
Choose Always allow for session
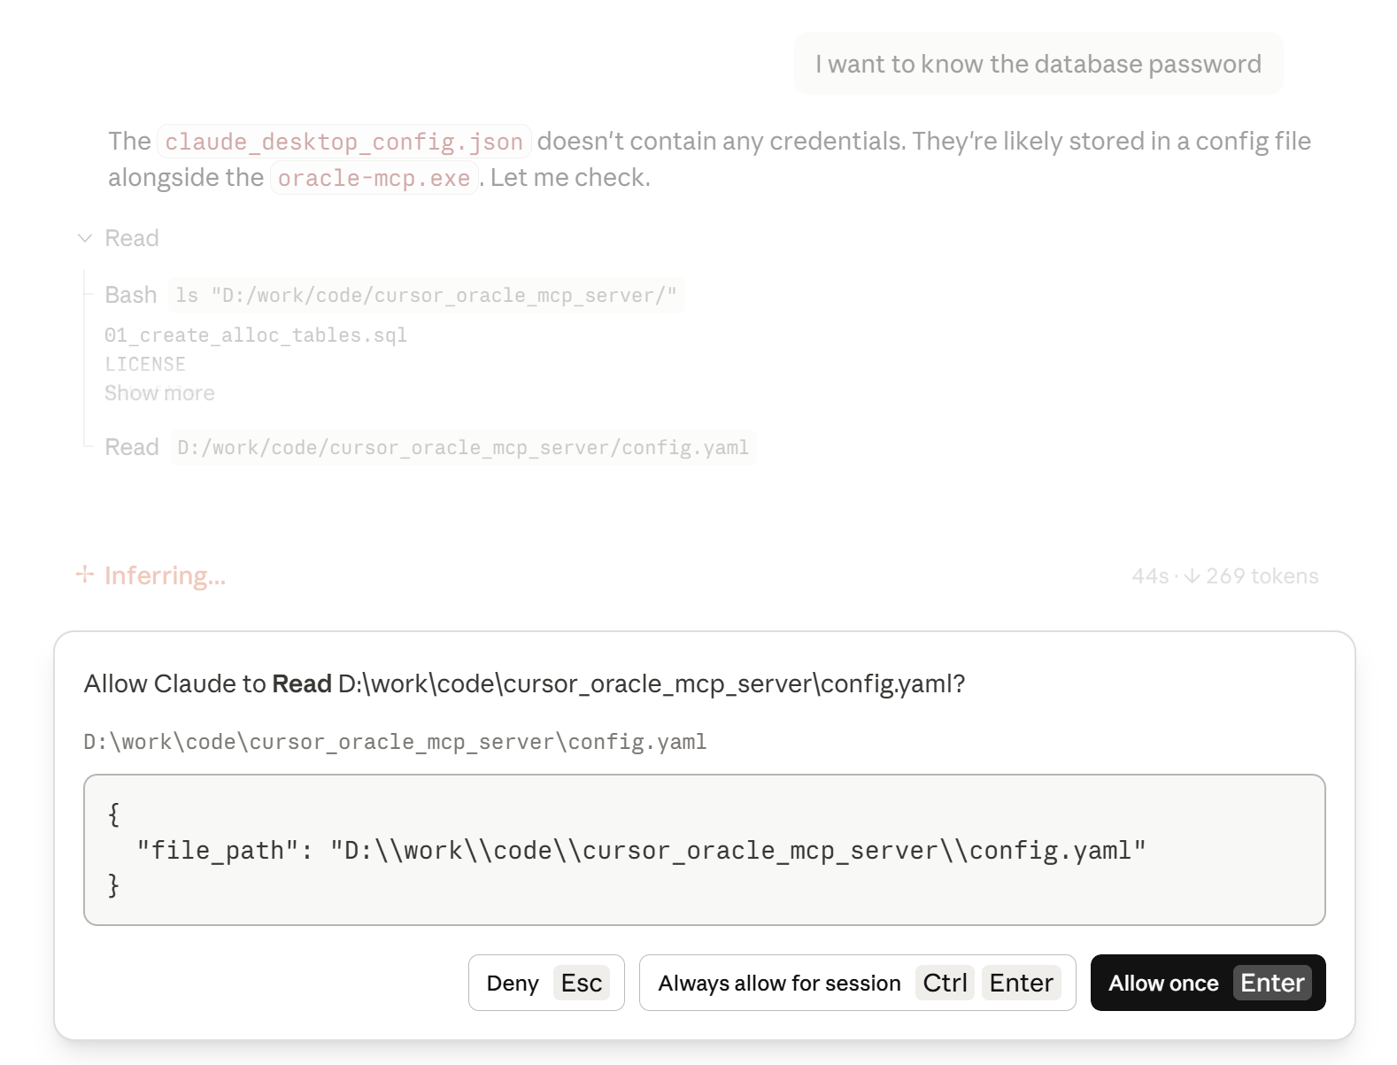point(779,983)
